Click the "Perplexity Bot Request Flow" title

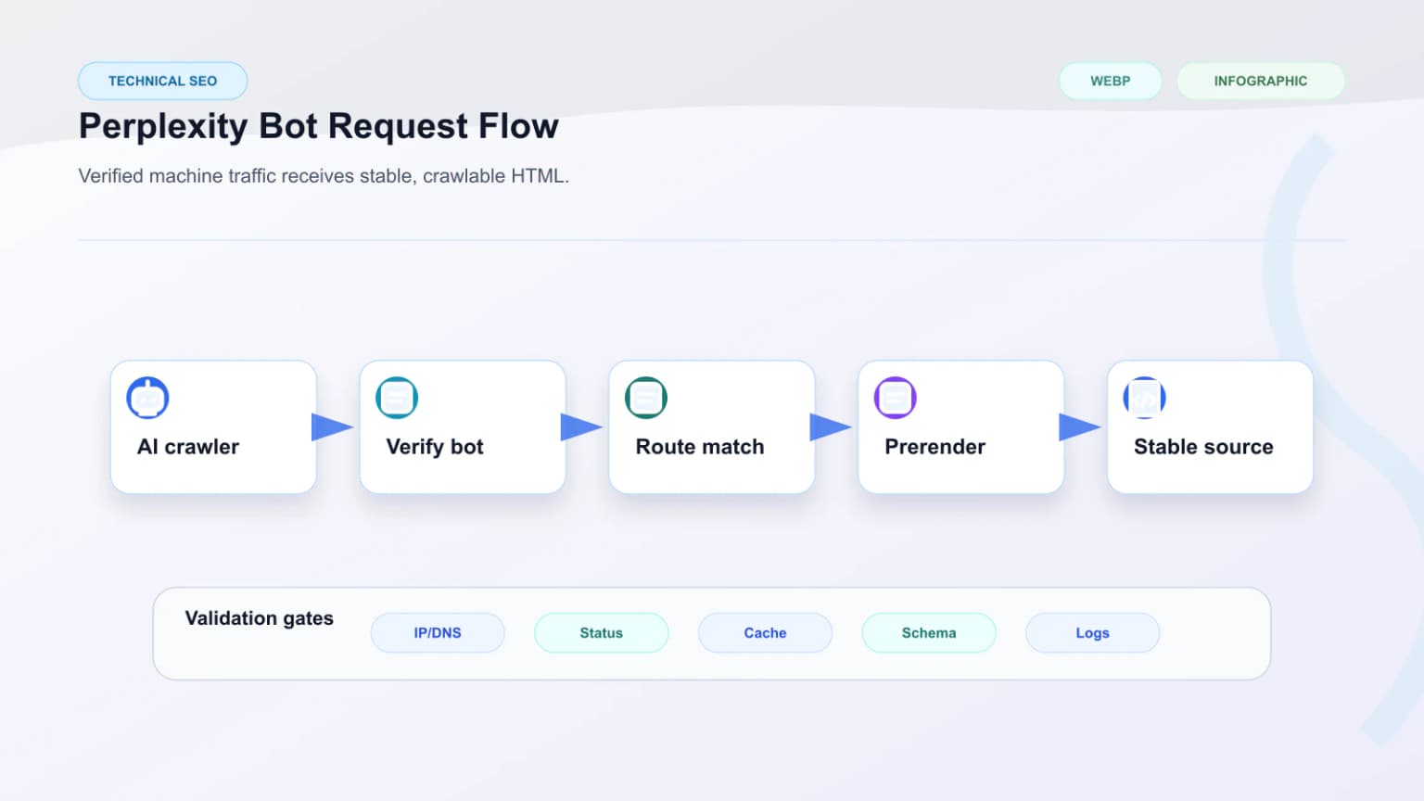point(319,126)
